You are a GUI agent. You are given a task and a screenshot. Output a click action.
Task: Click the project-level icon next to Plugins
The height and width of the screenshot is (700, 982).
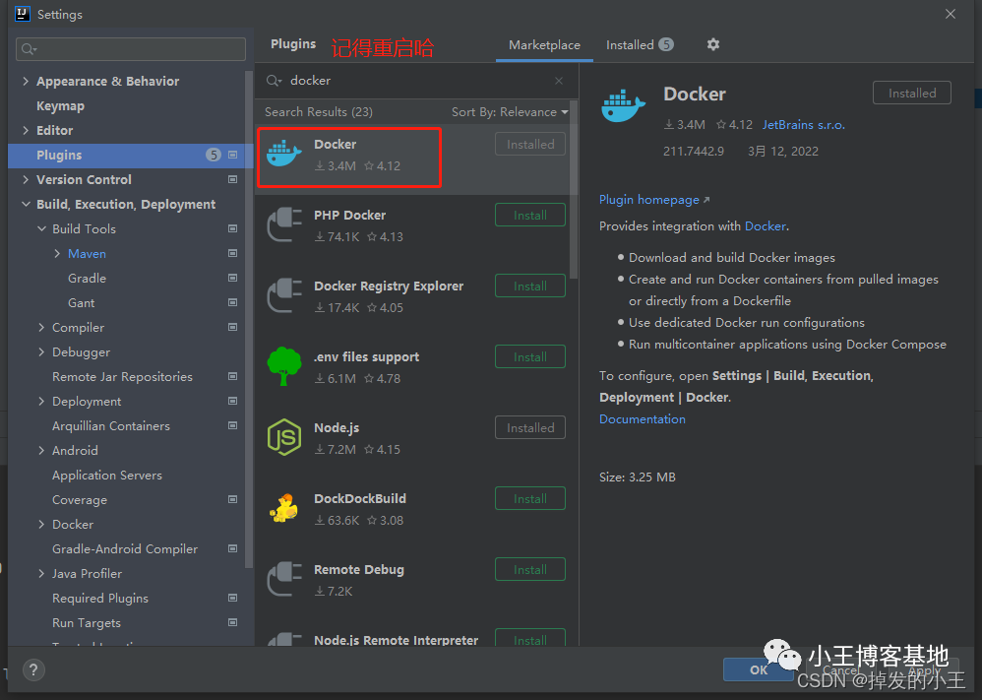point(232,155)
